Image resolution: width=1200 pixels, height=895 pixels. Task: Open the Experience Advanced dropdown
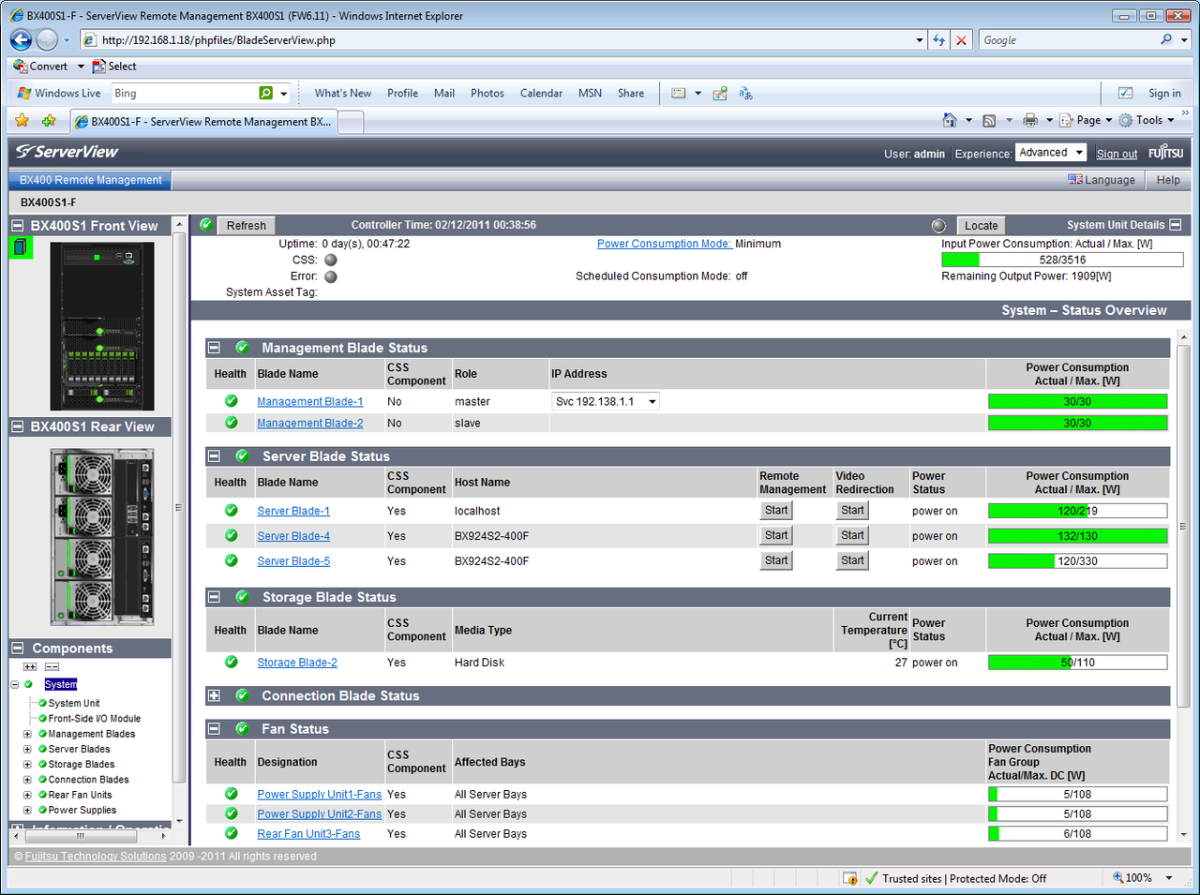coord(1051,153)
